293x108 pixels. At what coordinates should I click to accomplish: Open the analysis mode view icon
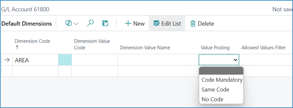105,24
